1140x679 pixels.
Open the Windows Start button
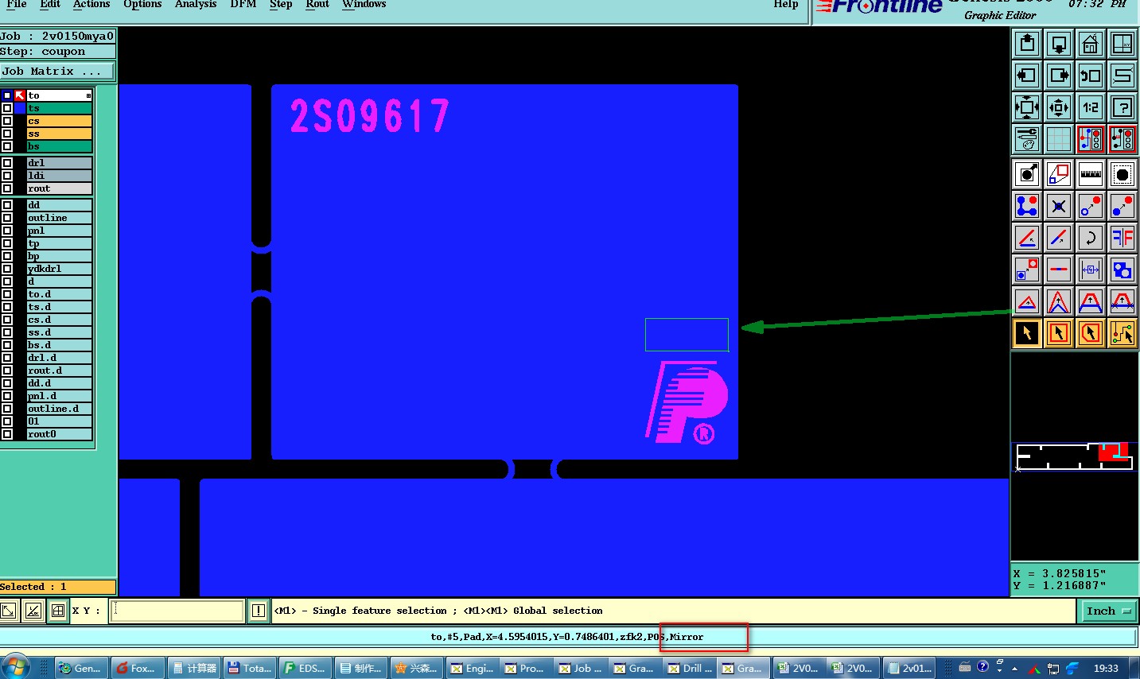pyautogui.click(x=17, y=667)
